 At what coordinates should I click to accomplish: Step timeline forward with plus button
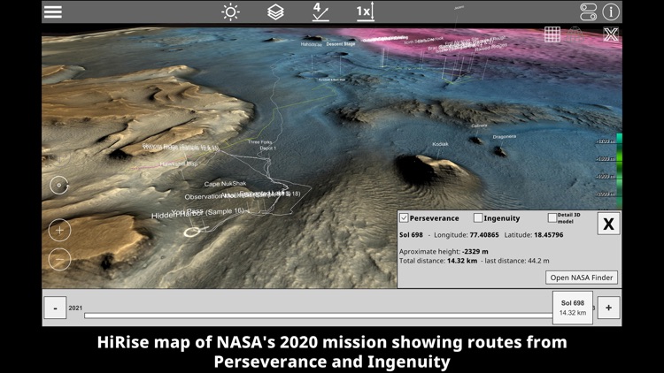(x=608, y=308)
